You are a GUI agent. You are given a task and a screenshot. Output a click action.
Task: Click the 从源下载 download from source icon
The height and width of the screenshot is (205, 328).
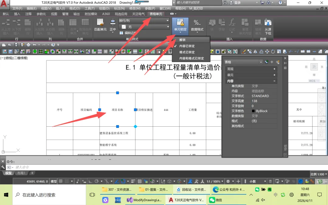pos(268,27)
